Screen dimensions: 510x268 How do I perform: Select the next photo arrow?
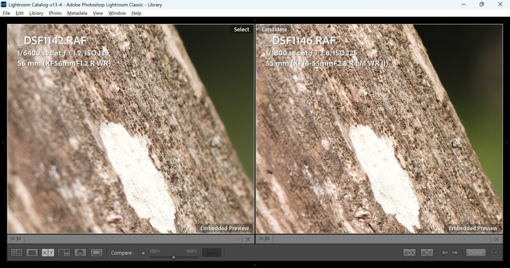pyautogui.click(x=455, y=253)
